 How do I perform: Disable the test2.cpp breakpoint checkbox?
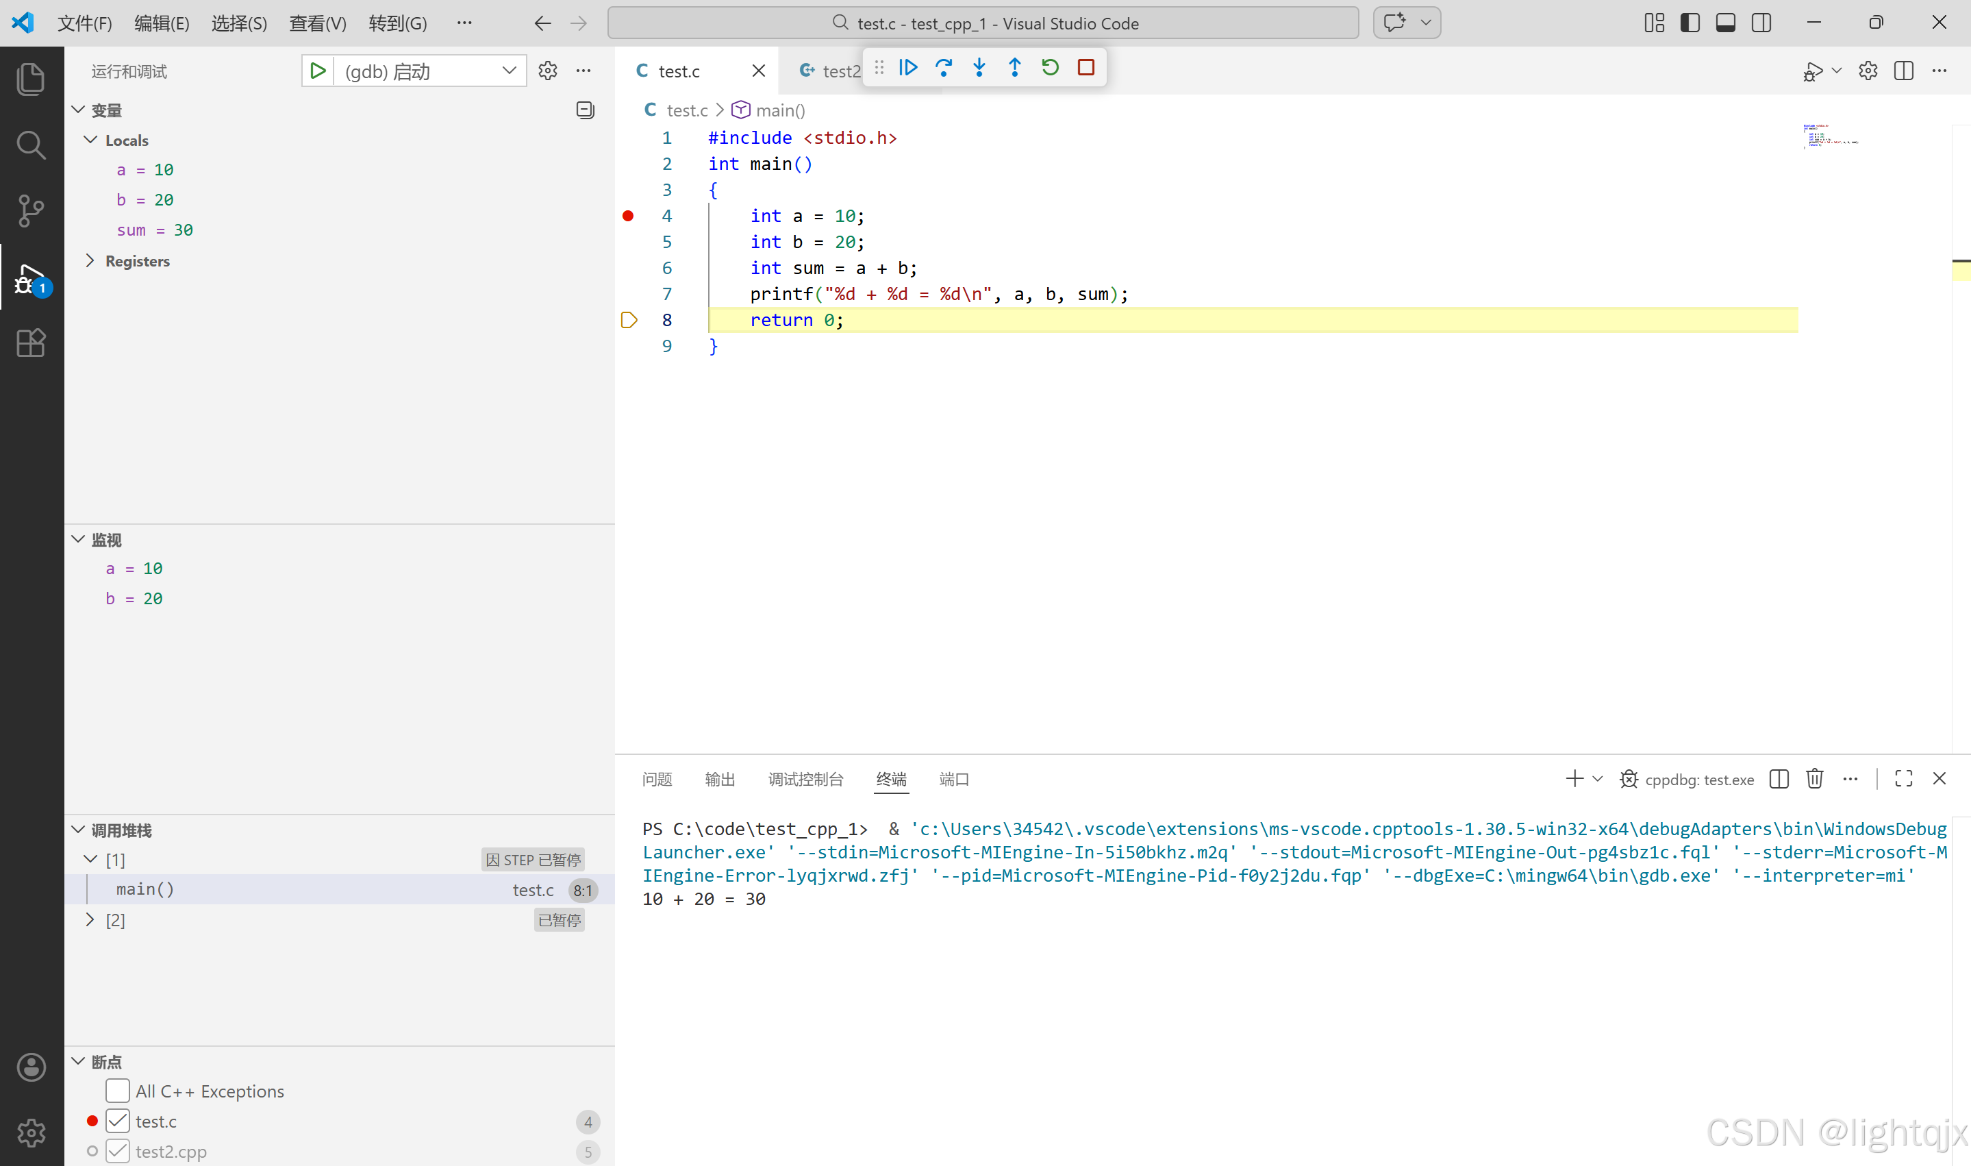tap(118, 1150)
